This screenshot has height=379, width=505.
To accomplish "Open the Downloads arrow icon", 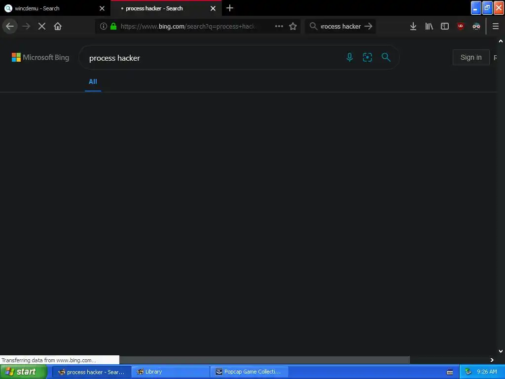I will (413, 26).
